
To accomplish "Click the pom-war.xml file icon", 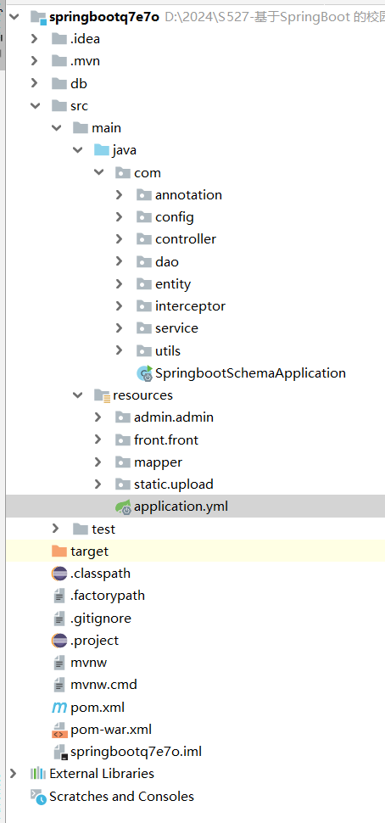I will 59,730.
